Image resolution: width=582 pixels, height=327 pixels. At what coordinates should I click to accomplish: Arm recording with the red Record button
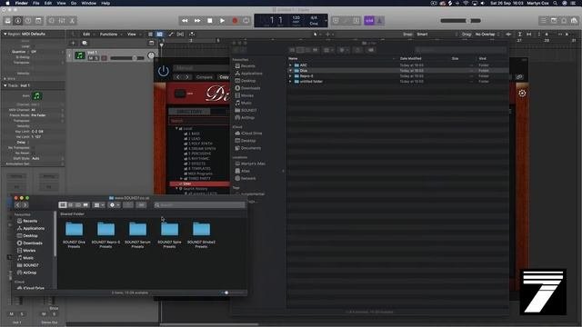[235, 21]
